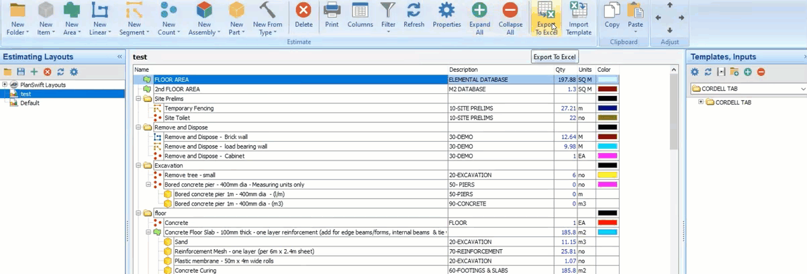This screenshot has width=807, height=274.
Task: Click the New Count ribbon button
Action: tap(168, 19)
